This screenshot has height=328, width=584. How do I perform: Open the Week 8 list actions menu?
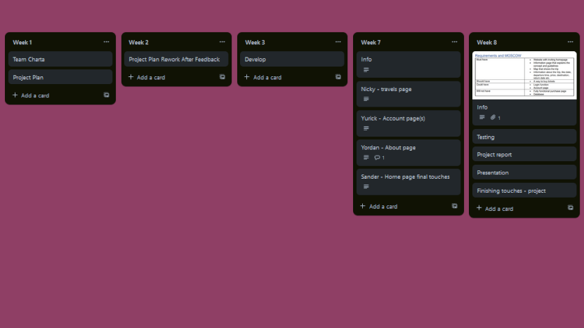570,42
